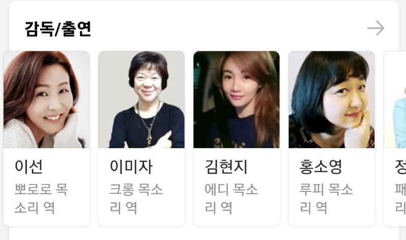This screenshot has height=240, width=406.
Task: Tap partially visible fifth cast photo
Action: coord(395,99)
